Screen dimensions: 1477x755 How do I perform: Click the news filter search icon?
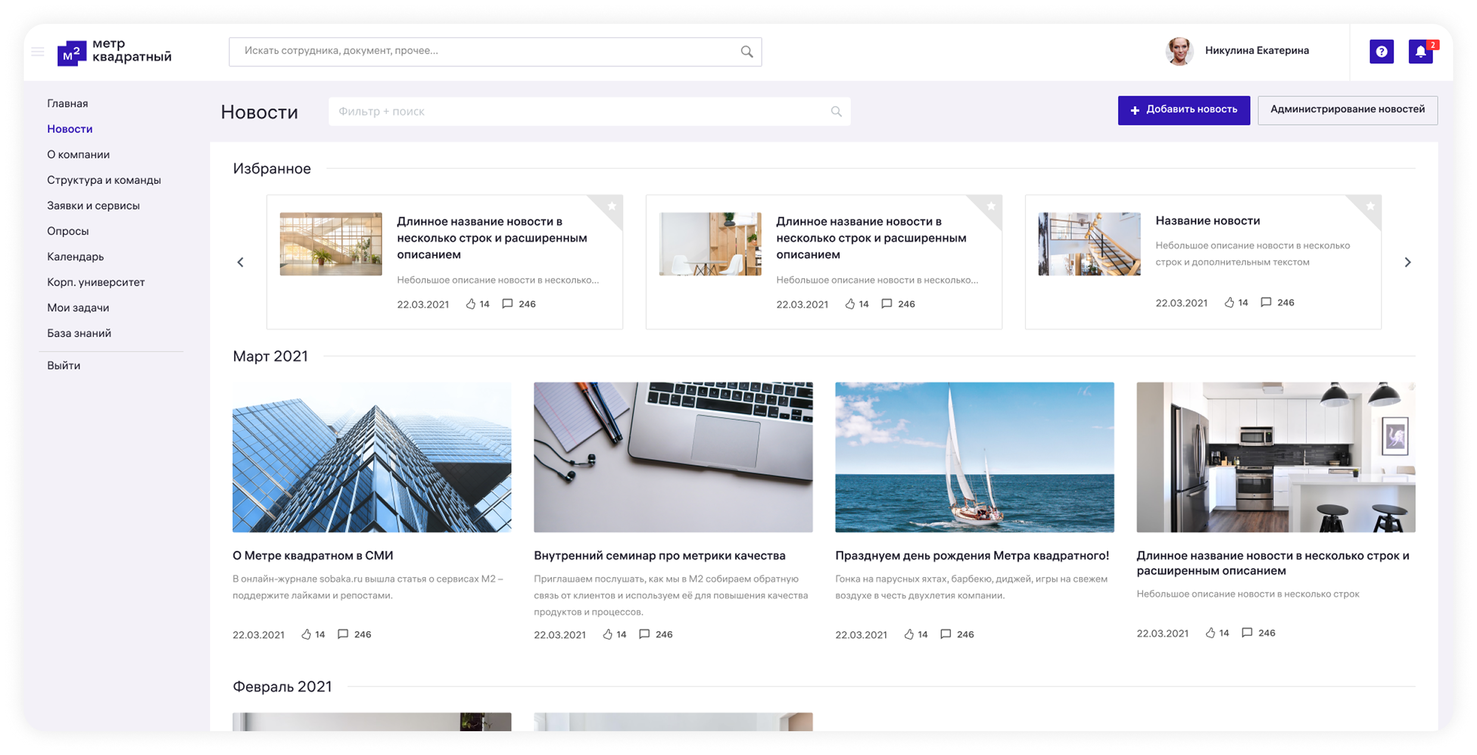(x=836, y=111)
